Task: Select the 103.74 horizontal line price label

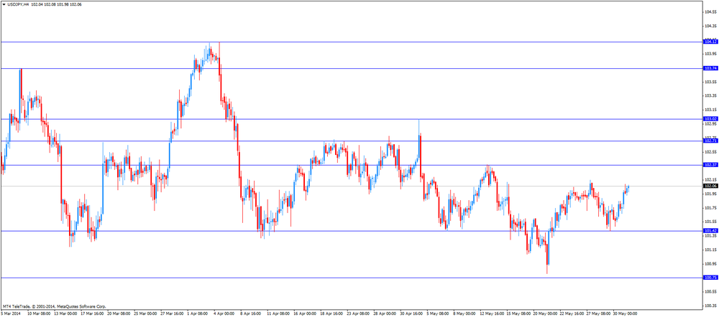Action: pos(710,68)
